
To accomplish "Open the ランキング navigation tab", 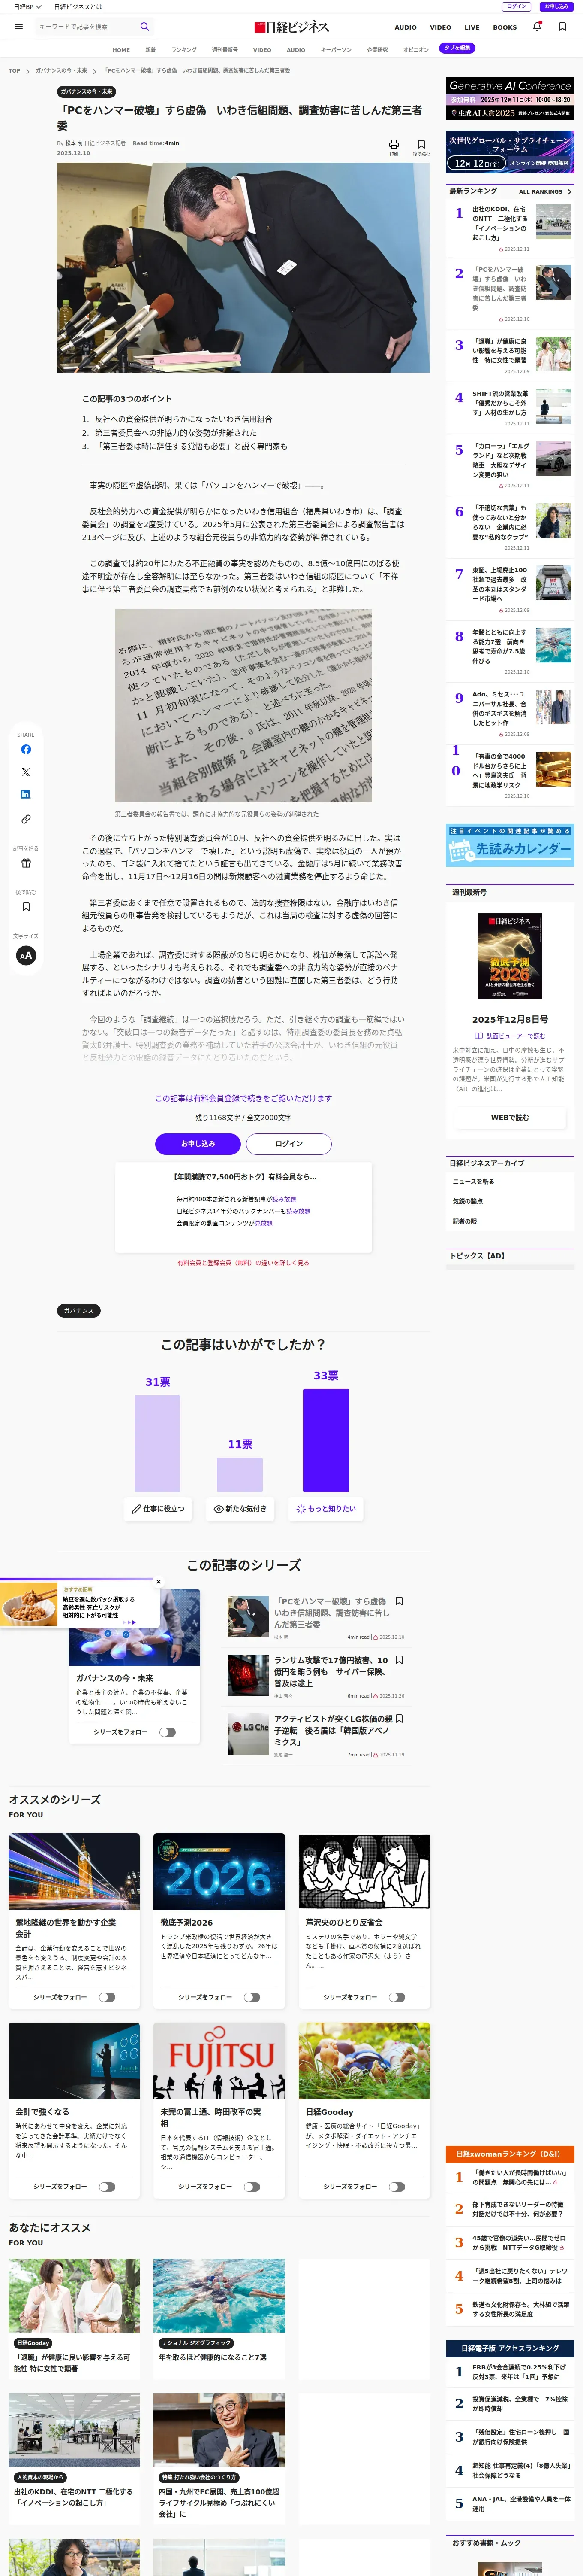I will click(183, 49).
